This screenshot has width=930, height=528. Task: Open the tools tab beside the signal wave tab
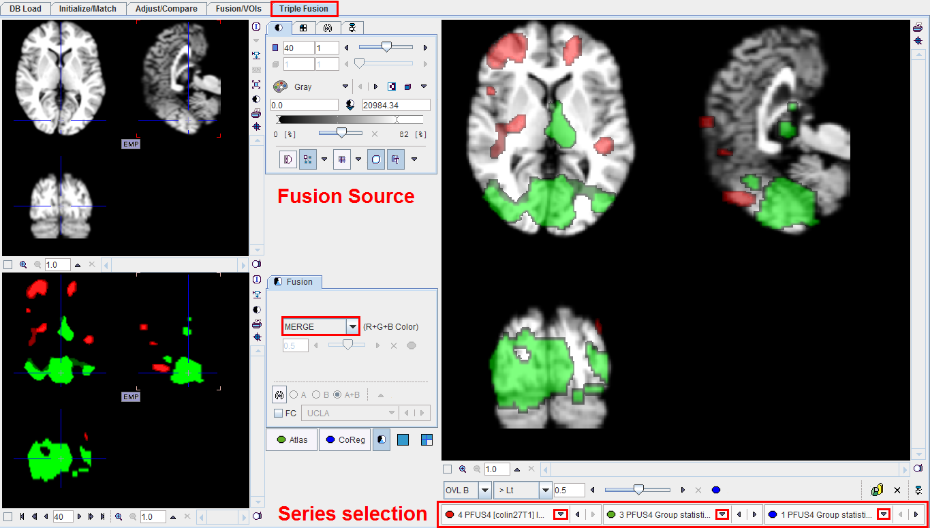pyautogui.click(x=352, y=28)
